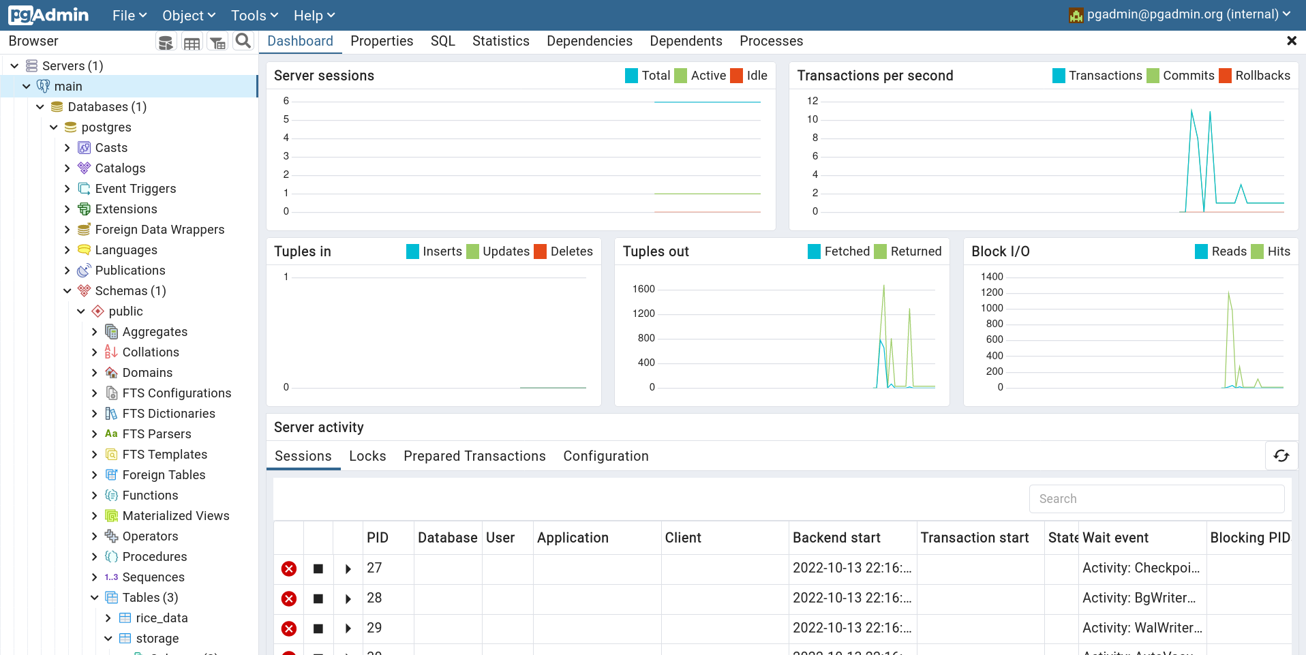The width and height of the screenshot is (1306, 655).
Task: Select the Publications node icon
Action: (x=84, y=271)
